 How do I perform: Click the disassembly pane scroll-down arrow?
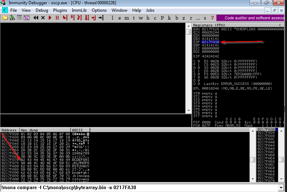189,111
